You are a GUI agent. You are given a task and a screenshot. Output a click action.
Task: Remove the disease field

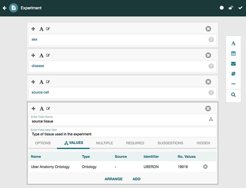click(x=208, y=55)
